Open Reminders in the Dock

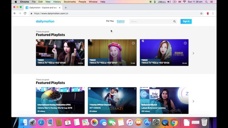click(x=77, y=122)
